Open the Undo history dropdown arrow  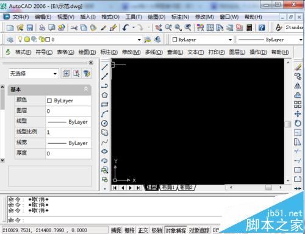[x=134, y=27]
